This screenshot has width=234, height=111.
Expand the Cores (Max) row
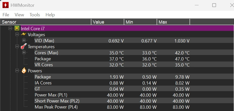24,52
